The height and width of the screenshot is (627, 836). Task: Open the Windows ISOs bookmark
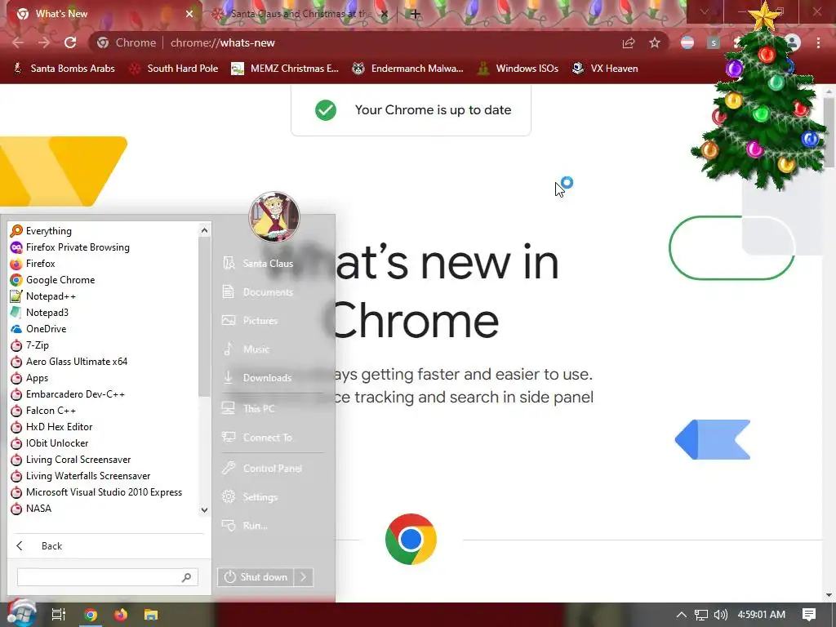point(518,69)
